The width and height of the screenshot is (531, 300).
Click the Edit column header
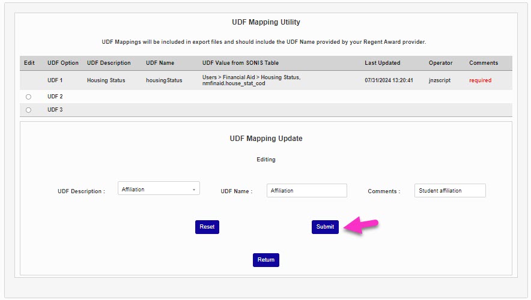click(29, 63)
